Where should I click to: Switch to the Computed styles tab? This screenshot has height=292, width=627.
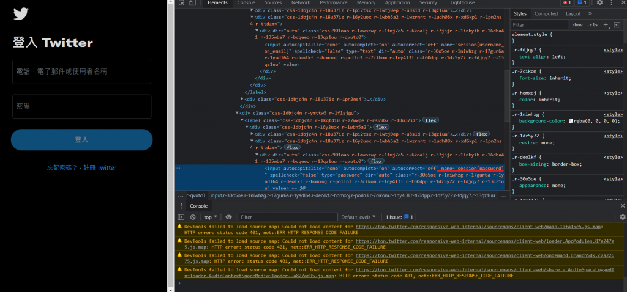[546, 14]
